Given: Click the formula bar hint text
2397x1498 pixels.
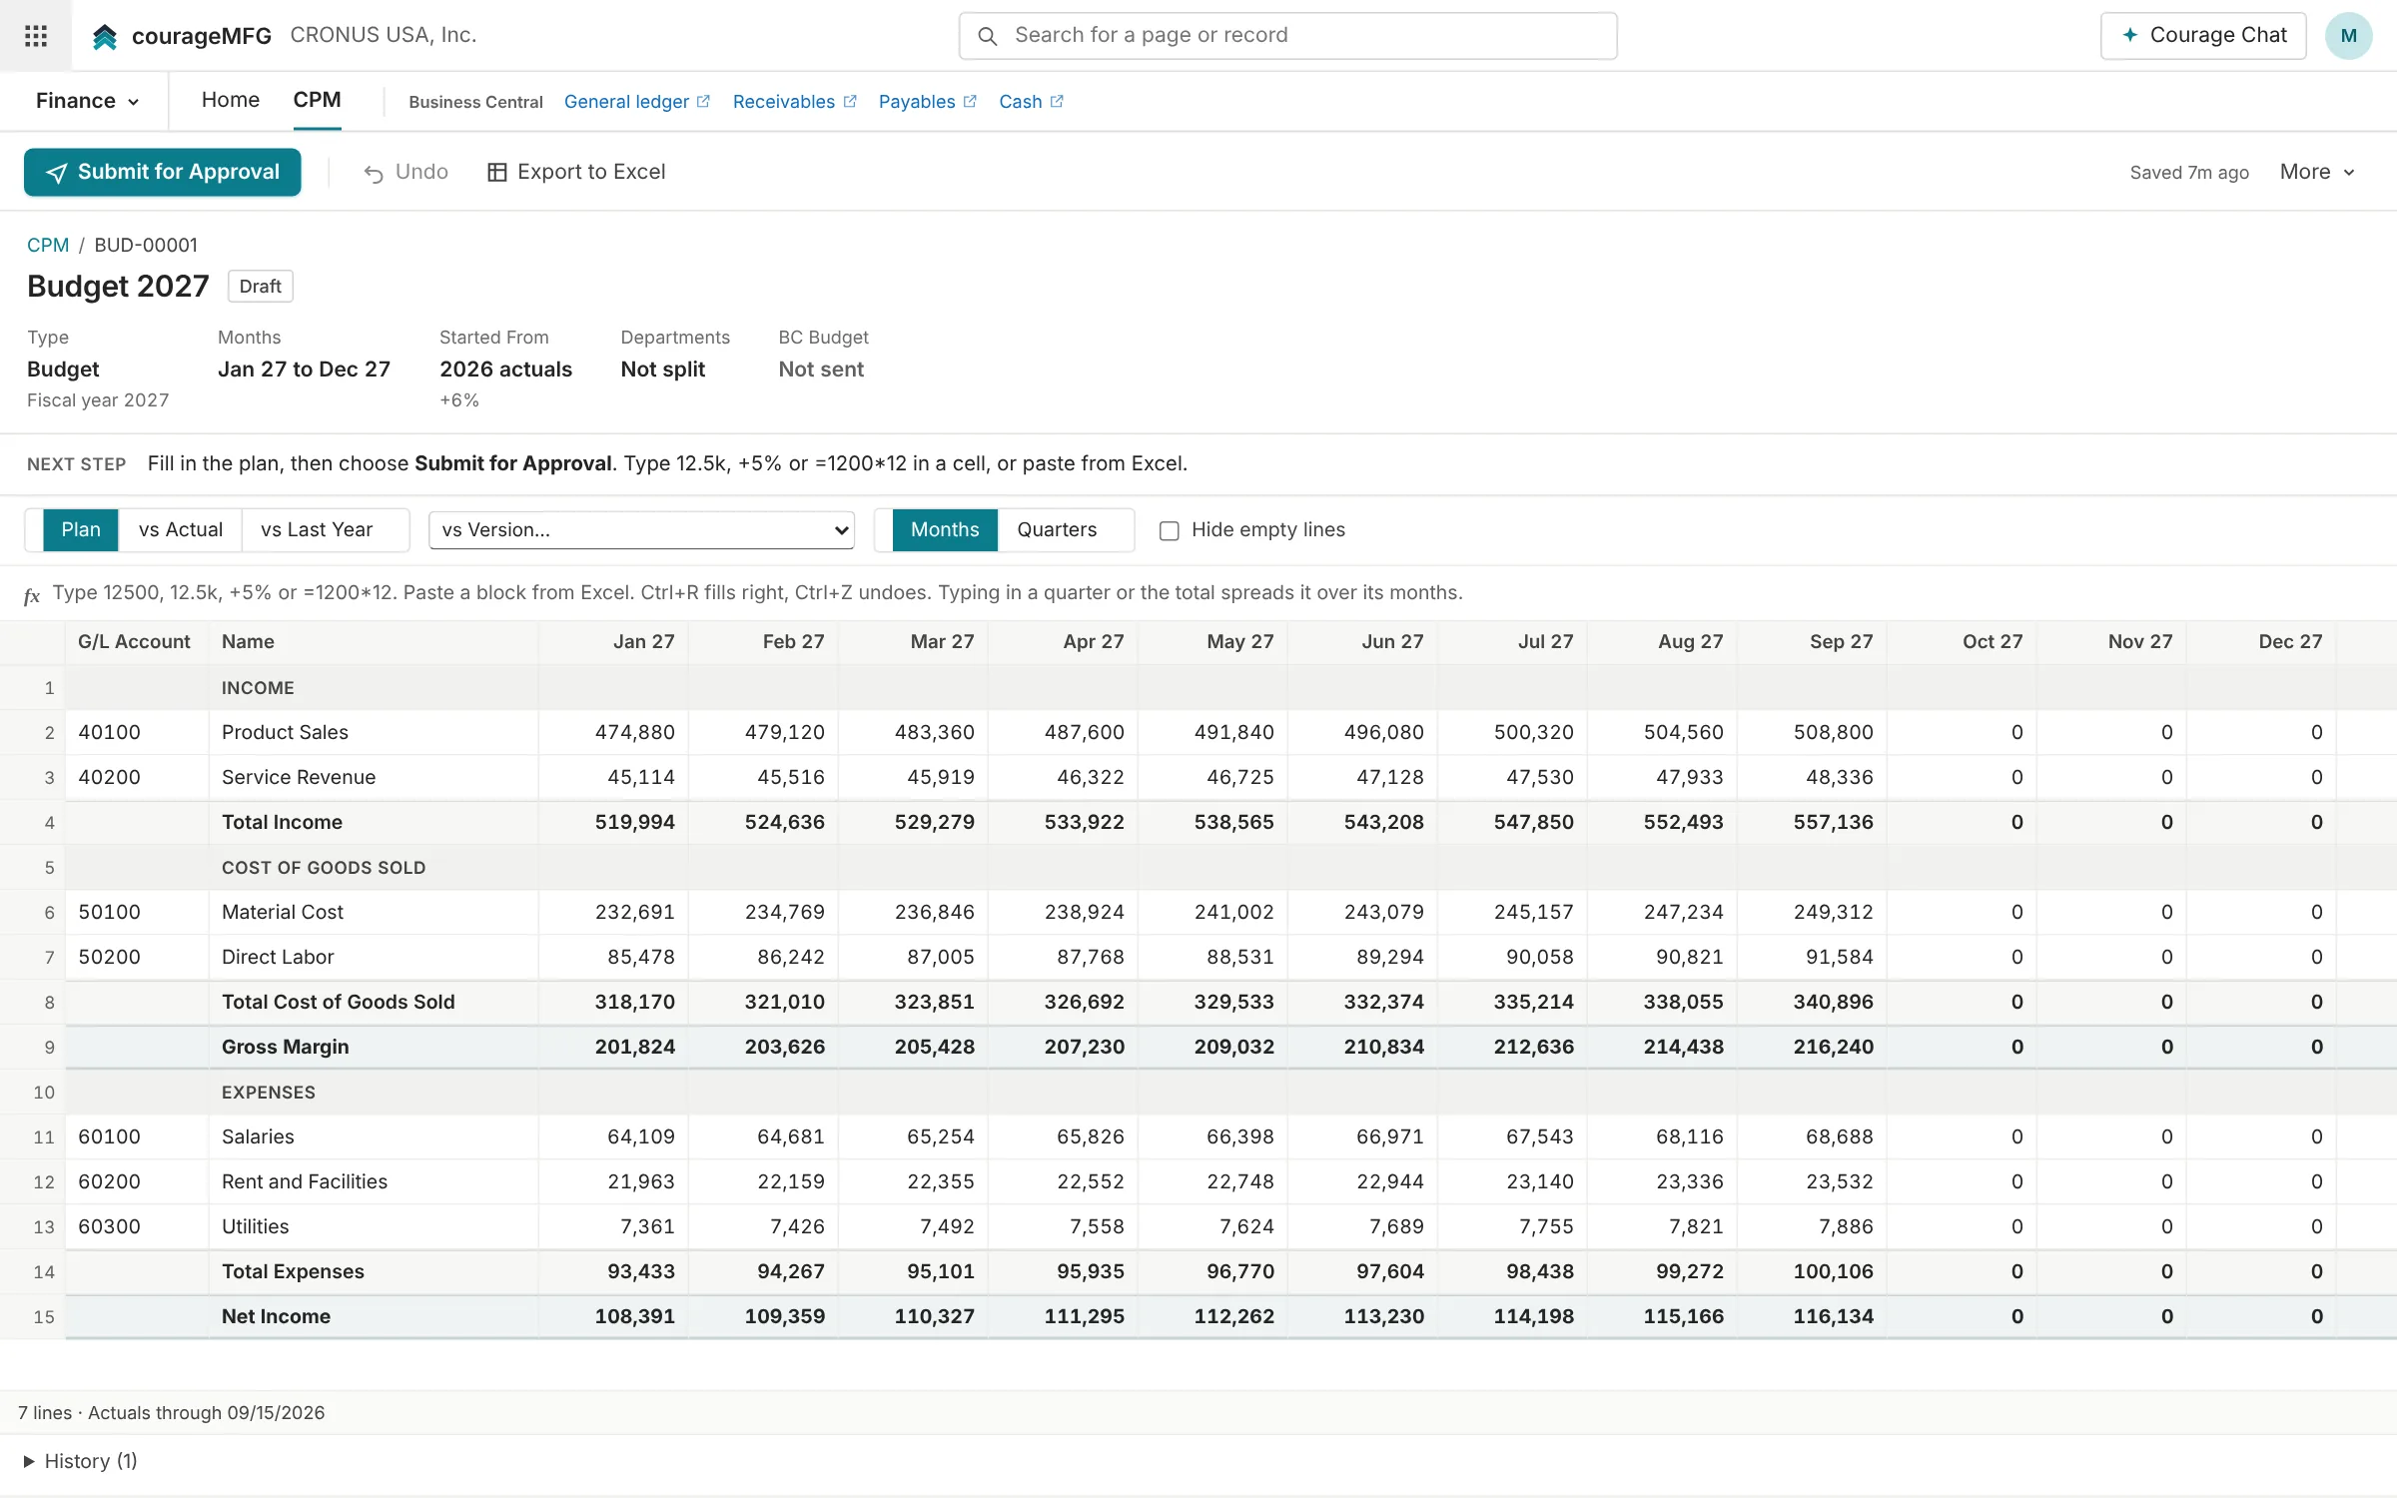Looking at the screenshot, I should point(757,592).
